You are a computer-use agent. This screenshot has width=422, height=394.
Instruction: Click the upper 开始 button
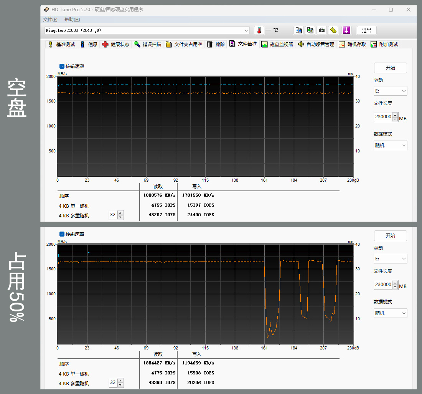click(390, 68)
